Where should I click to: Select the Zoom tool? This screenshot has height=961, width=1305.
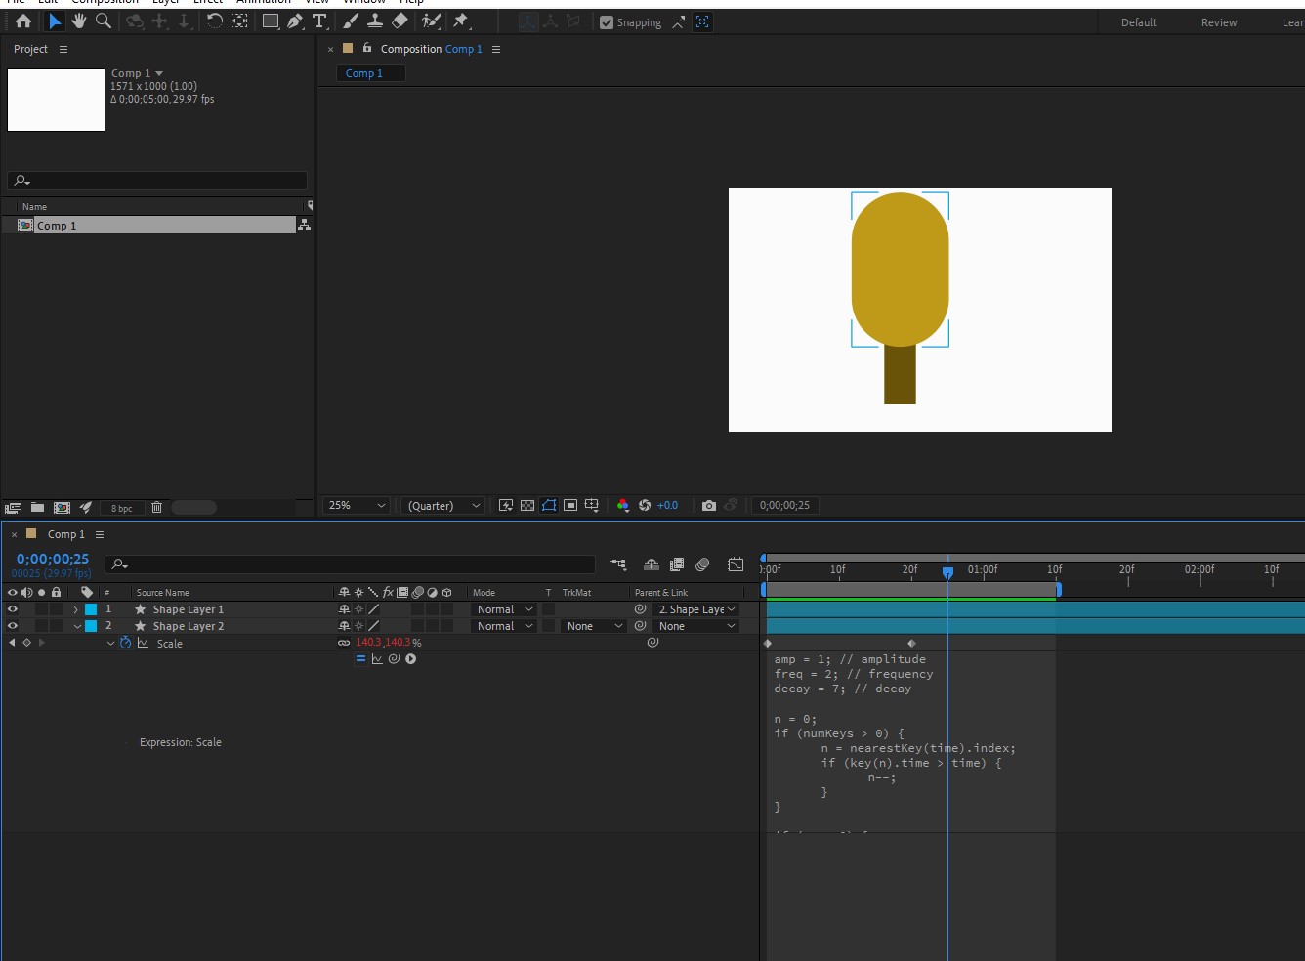pos(103,21)
